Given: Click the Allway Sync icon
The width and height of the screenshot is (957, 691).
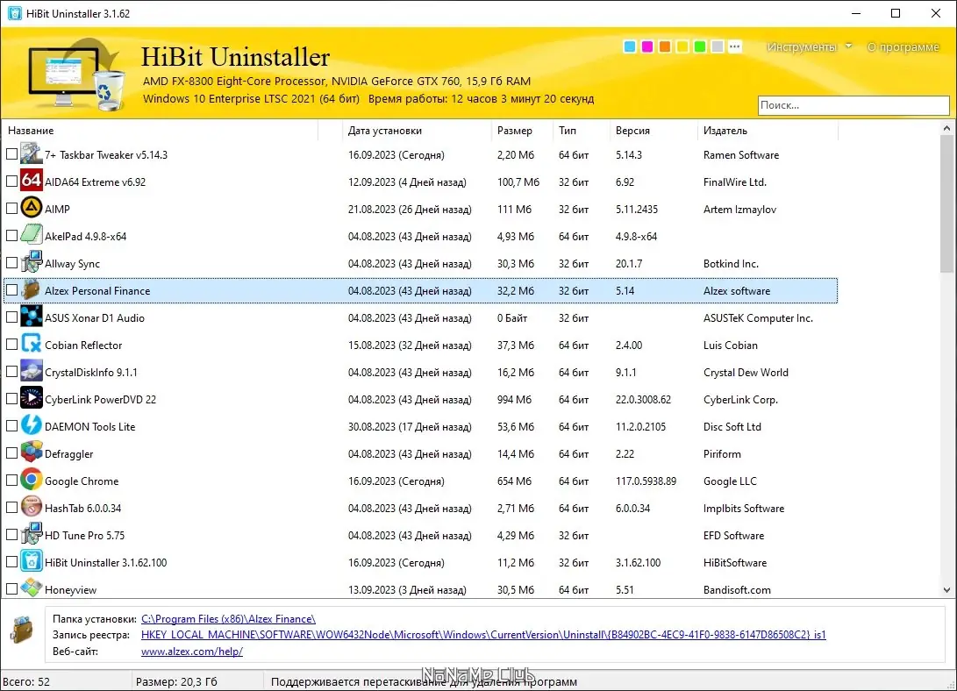Looking at the screenshot, I should [x=31, y=263].
